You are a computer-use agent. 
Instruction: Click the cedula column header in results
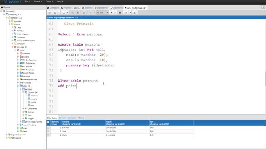tap(128, 123)
